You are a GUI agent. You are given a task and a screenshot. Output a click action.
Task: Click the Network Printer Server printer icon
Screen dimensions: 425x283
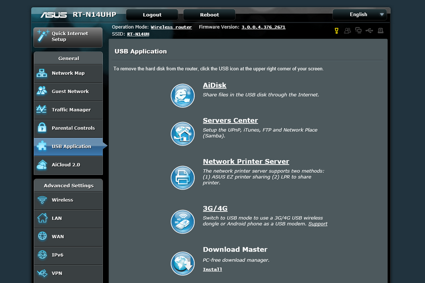182,178
